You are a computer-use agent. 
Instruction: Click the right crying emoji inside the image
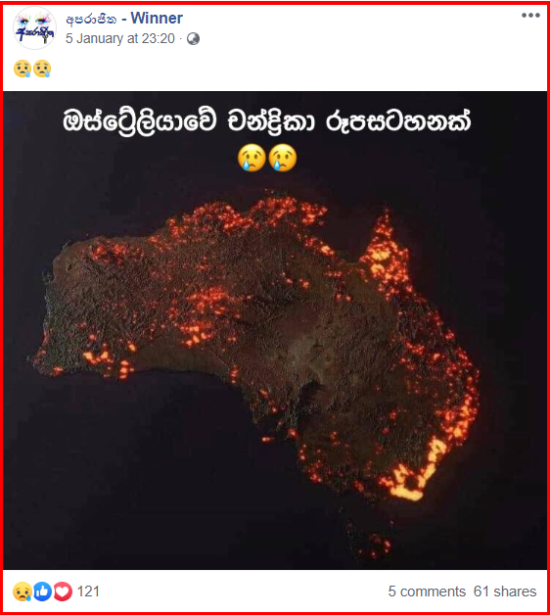(283, 158)
